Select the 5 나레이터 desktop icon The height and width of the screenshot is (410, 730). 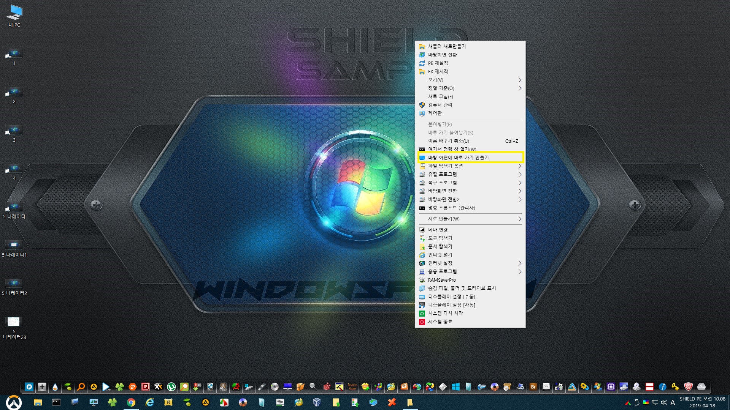pos(14,211)
